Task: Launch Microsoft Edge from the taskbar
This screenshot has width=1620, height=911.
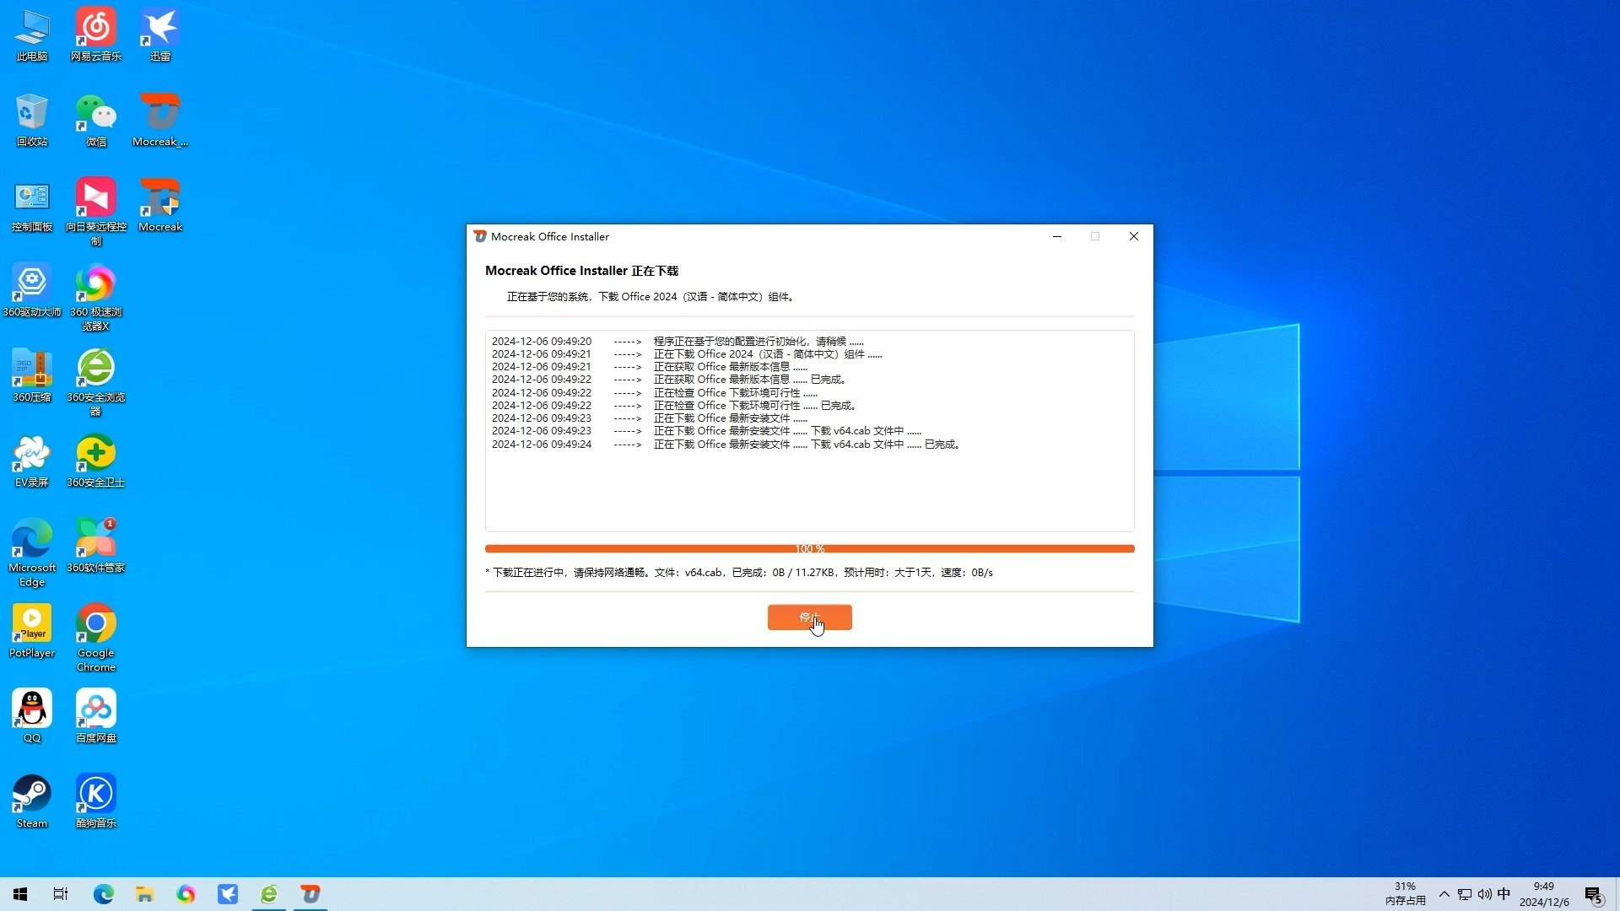Action: (103, 894)
